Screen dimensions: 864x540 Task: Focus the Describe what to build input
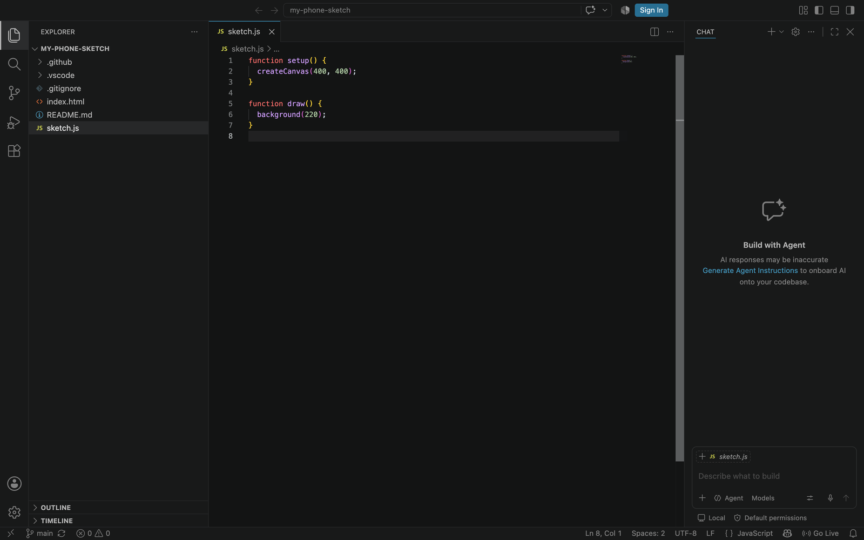click(x=774, y=476)
